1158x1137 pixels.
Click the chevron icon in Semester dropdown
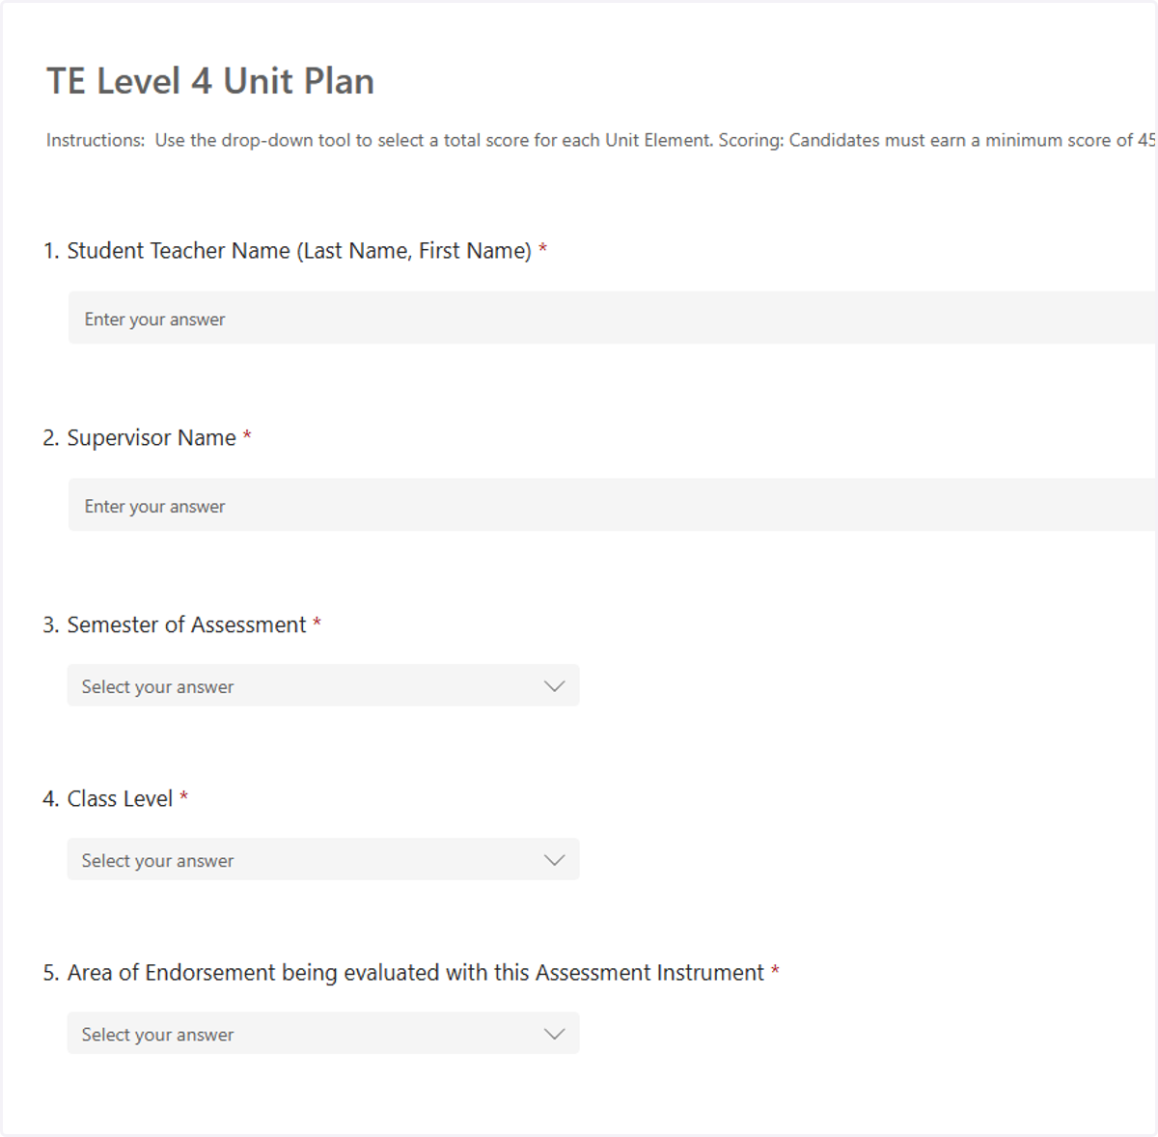point(554,686)
